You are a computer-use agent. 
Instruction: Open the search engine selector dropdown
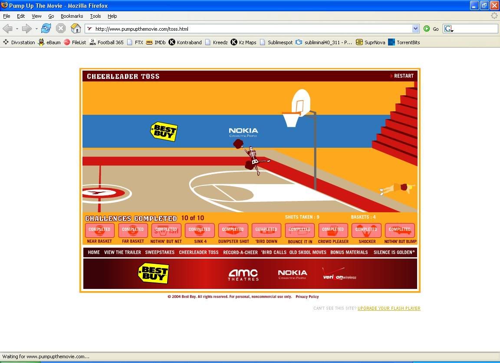tap(449, 29)
